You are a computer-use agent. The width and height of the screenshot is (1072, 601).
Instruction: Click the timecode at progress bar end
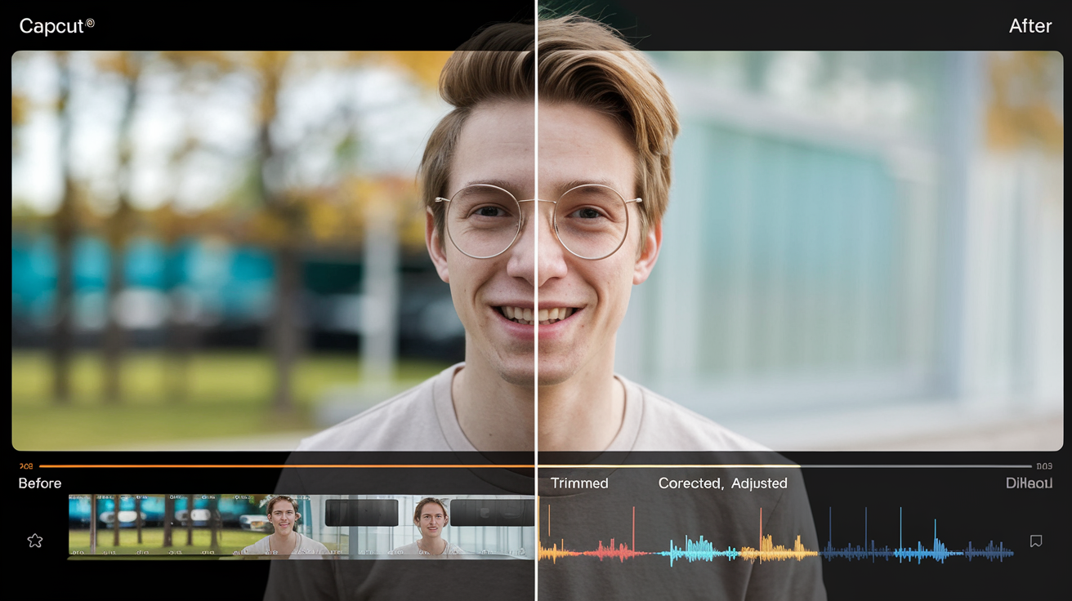(1044, 466)
